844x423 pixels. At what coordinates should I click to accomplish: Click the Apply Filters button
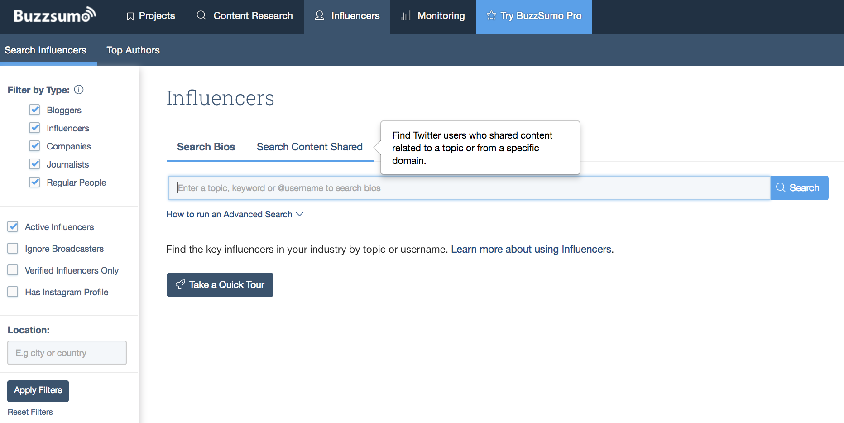(38, 391)
